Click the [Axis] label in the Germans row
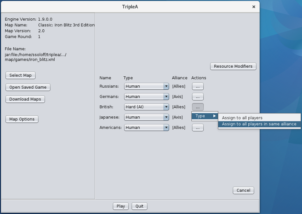Screen dimensions: 302x214 (x=178, y=97)
